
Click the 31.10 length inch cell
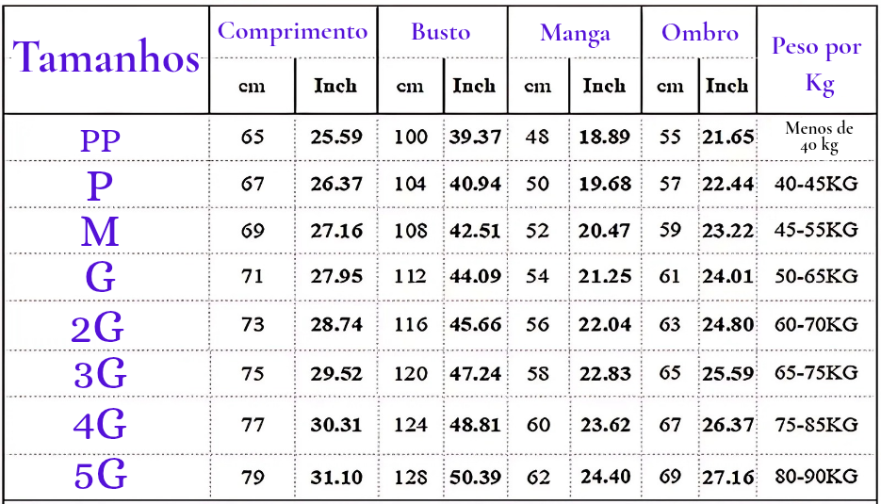point(336,477)
